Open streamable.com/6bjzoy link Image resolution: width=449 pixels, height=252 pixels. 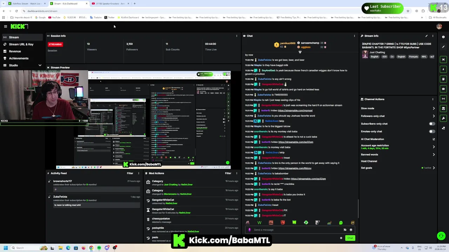tap(295, 168)
